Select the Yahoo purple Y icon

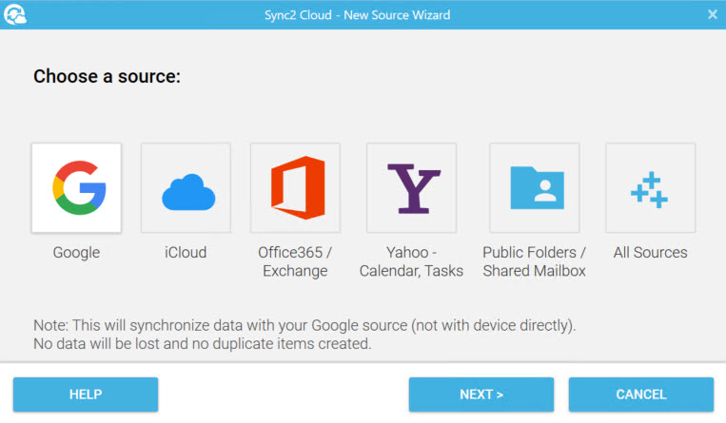click(411, 188)
